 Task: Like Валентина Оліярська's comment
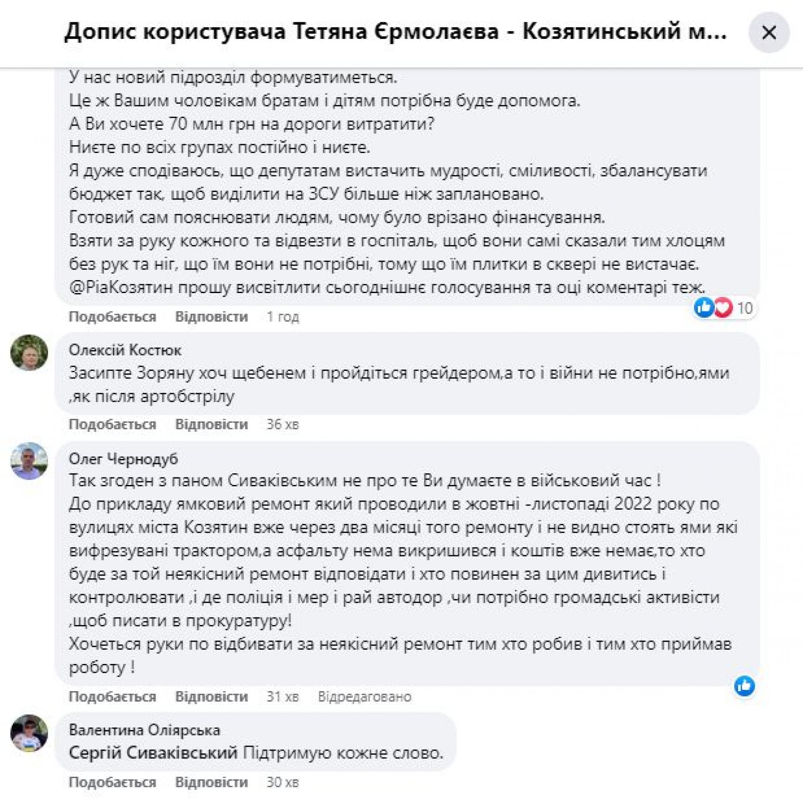click(112, 782)
